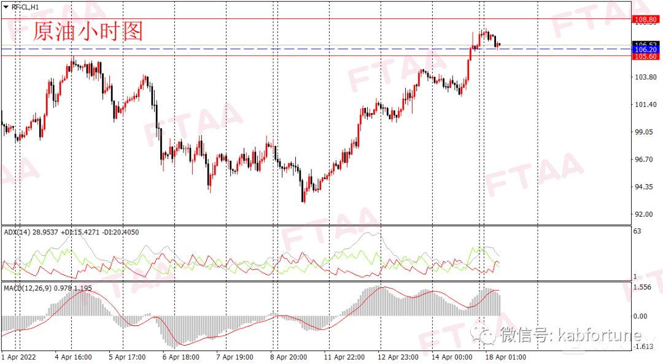Viewport: 663px width, 364px height.
Task: Click the 99.05 value on price axis
Action: coord(645,132)
